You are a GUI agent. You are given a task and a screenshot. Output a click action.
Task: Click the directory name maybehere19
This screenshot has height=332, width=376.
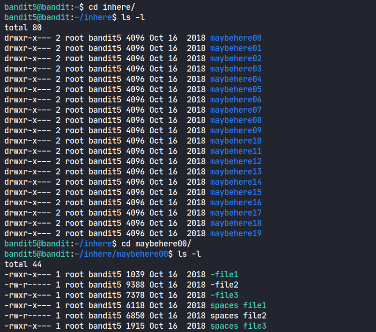236,233
